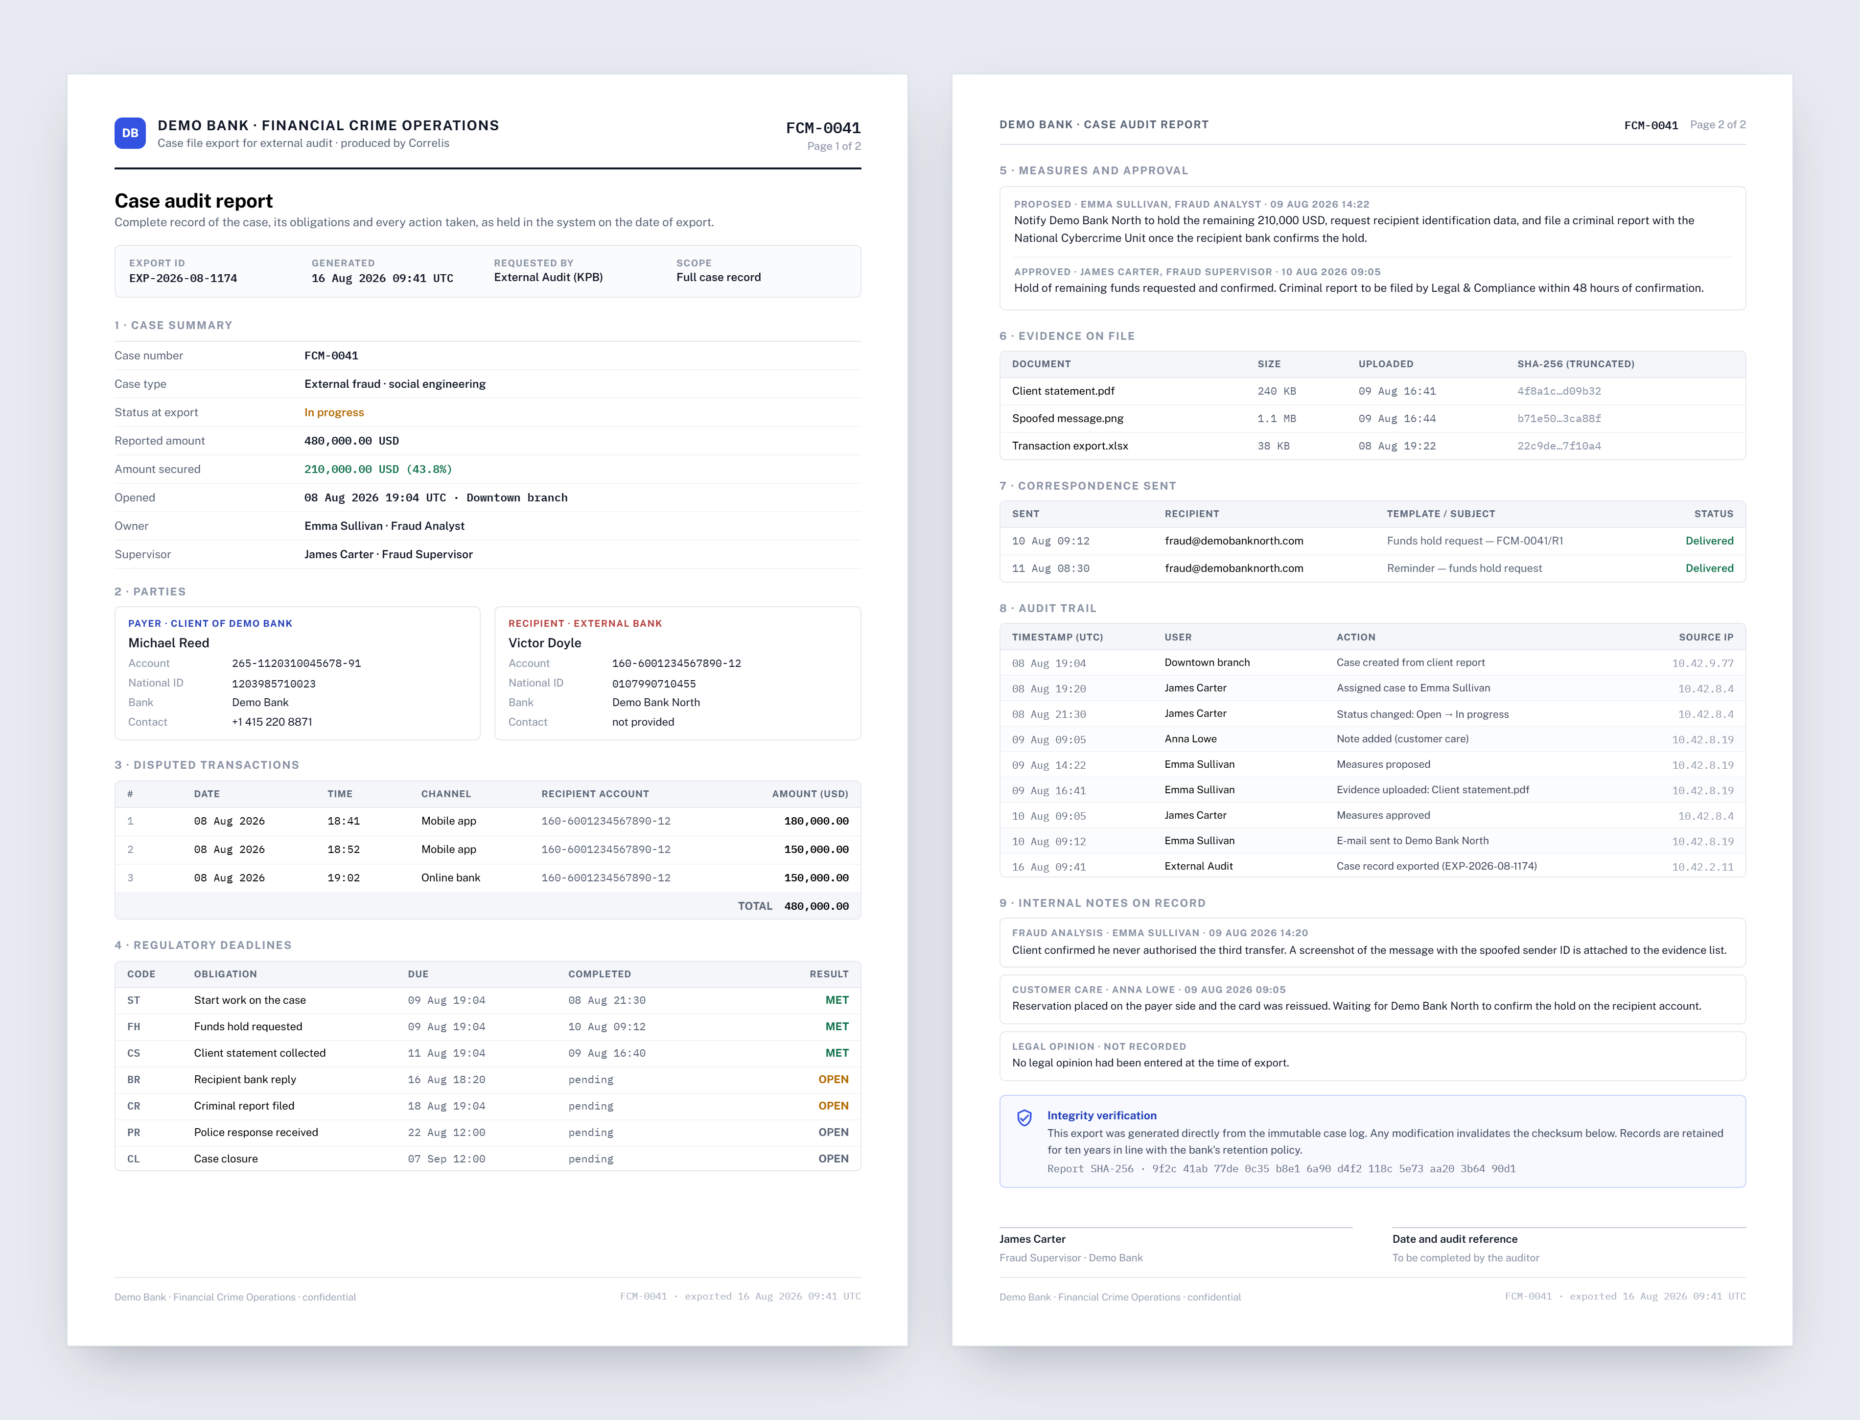Click recipient contact not provided
The height and width of the screenshot is (1420, 1860).
click(643, 722)
